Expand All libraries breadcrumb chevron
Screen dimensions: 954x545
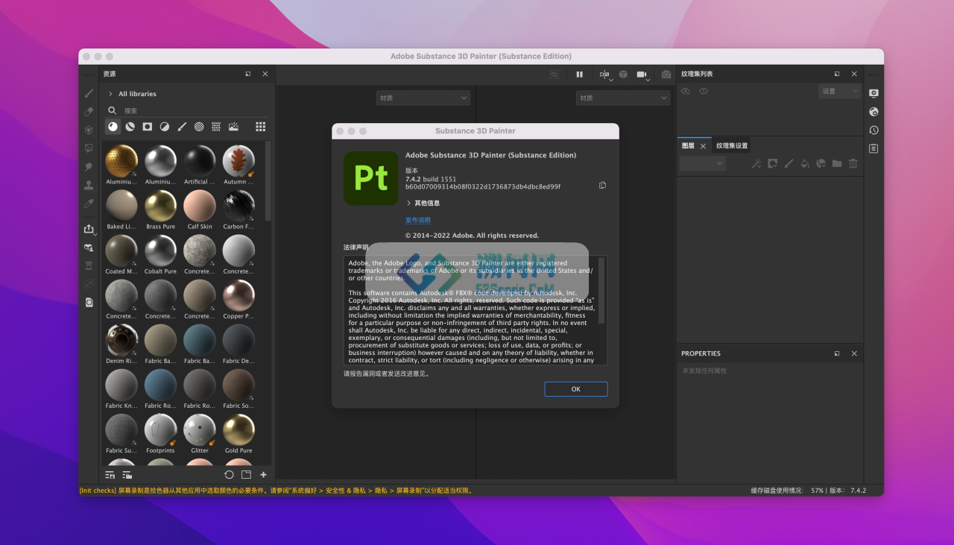pos(110,94)
